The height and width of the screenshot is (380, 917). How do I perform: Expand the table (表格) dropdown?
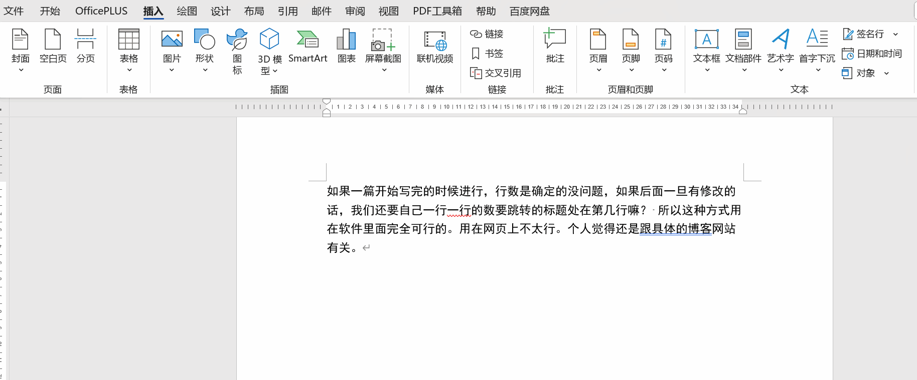129,70
